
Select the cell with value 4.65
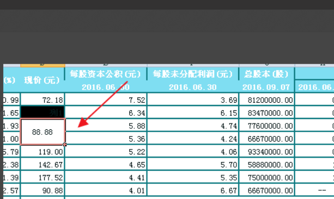[106, 164]
